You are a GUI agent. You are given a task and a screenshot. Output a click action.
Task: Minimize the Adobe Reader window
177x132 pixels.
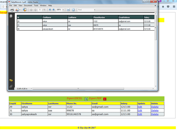[x=145, y=1]
